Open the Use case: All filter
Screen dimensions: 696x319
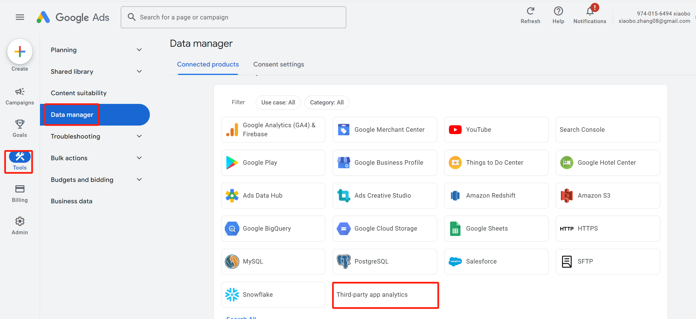tap(278, 102)
